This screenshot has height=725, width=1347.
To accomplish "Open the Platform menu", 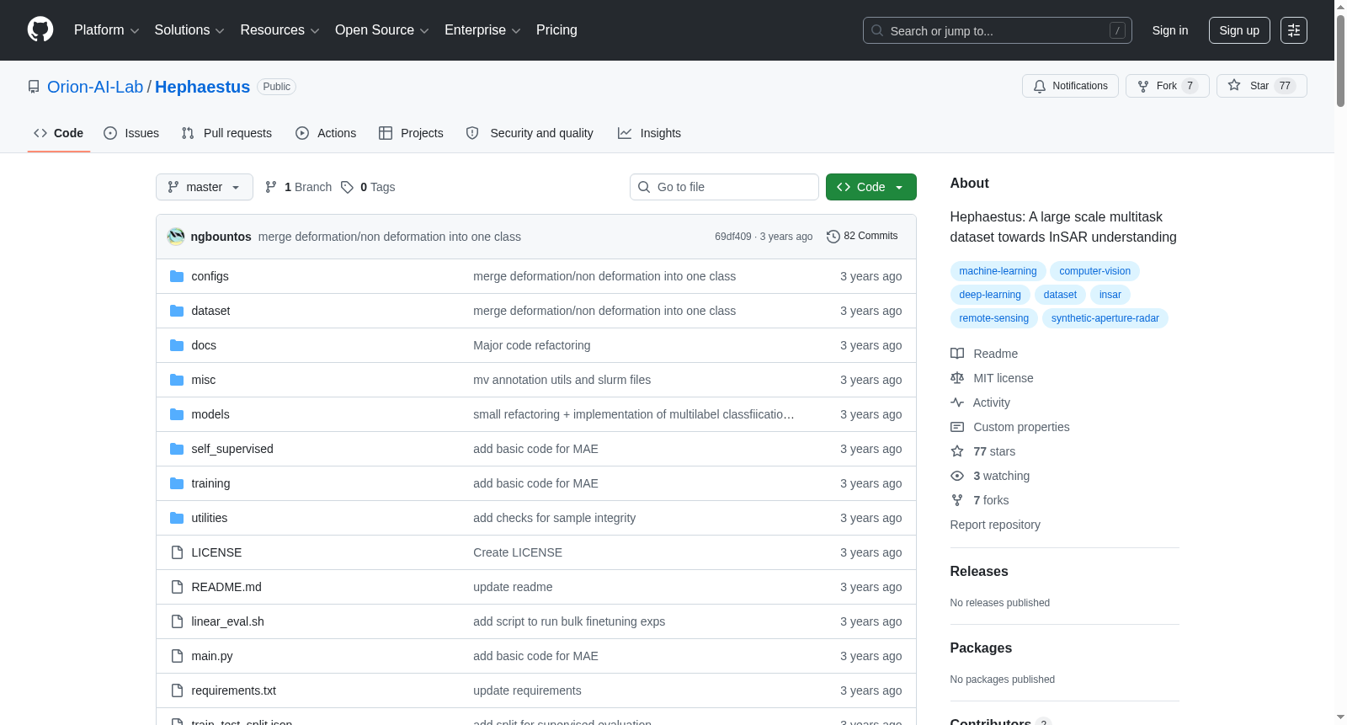I will pyautogui.click(x=106, y=30).
